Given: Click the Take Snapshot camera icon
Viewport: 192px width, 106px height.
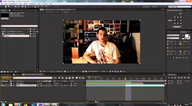Looking at the screenshot, I should 65,71.
